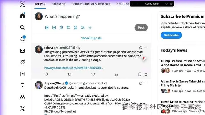Add a poll to the post
205x115 pixels.
68,28
